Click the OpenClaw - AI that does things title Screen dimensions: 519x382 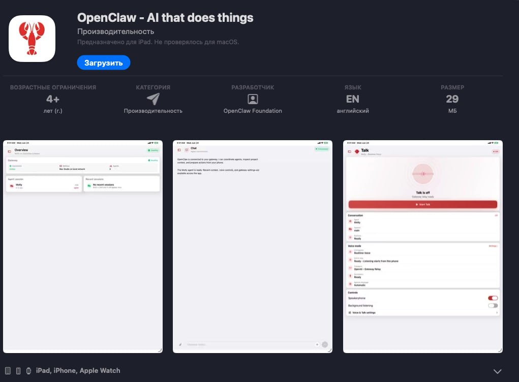tap(165, 18)
